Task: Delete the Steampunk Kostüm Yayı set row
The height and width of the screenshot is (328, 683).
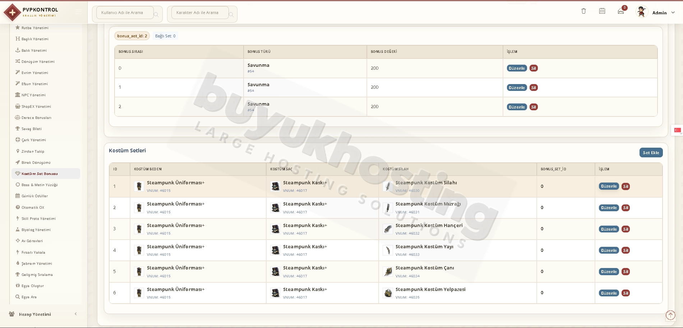Action: [626, 250]
